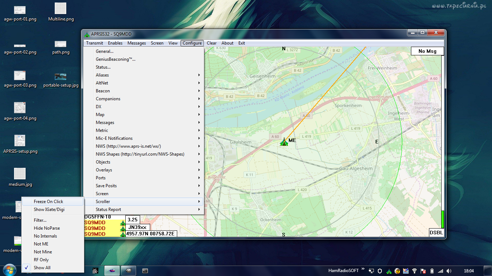Toggle the checked Show All option

42,268
